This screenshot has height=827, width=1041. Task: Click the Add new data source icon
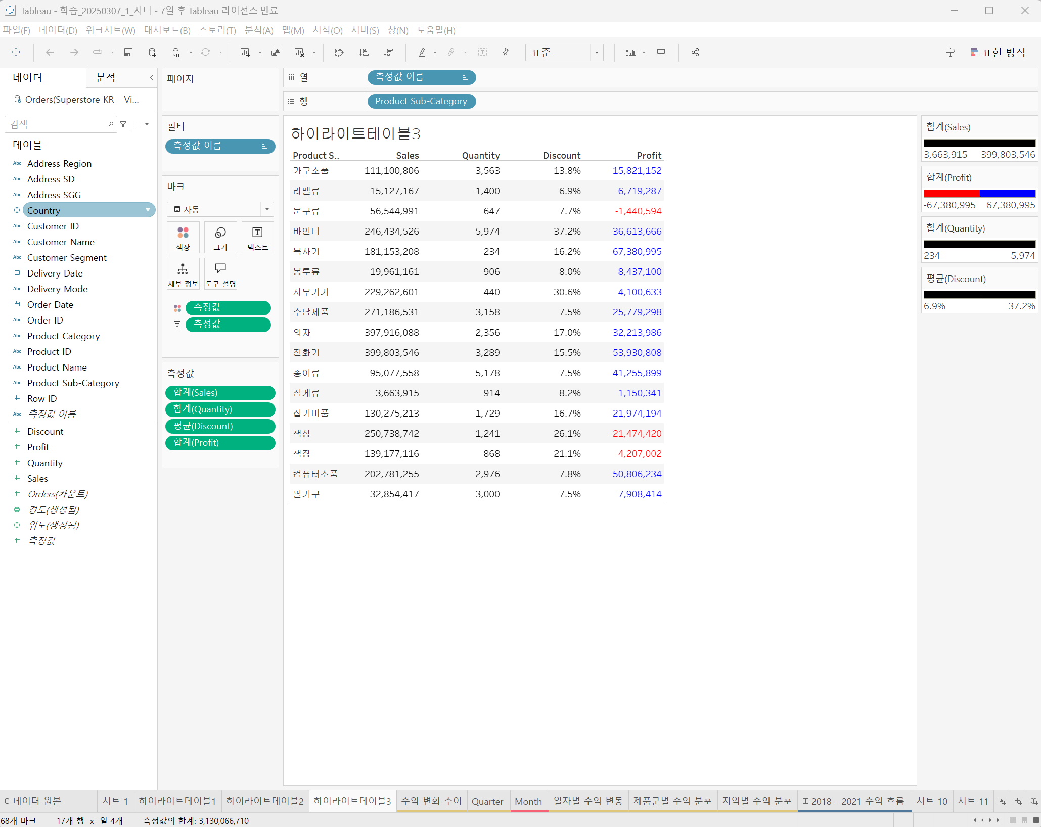tap(152, 52)
